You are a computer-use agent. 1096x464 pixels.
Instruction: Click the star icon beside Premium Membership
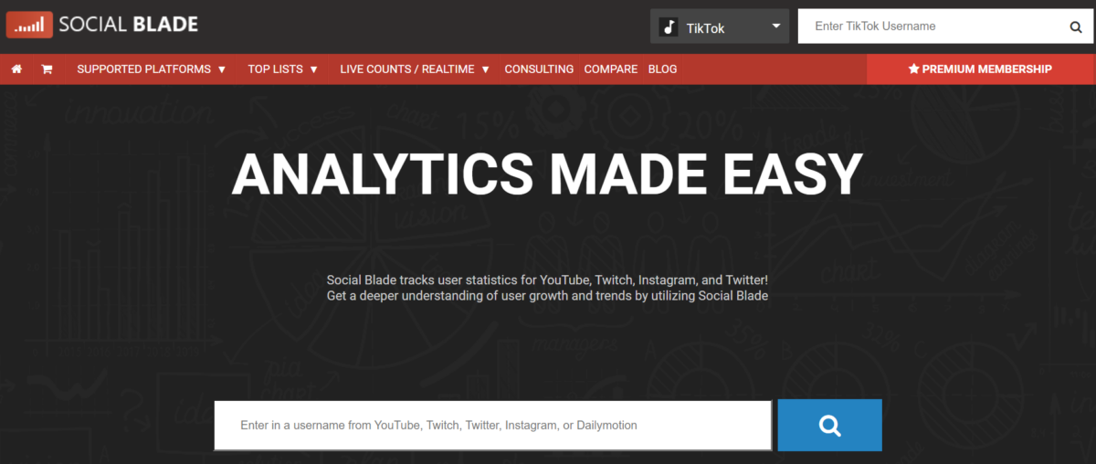(x=912, y=69)
